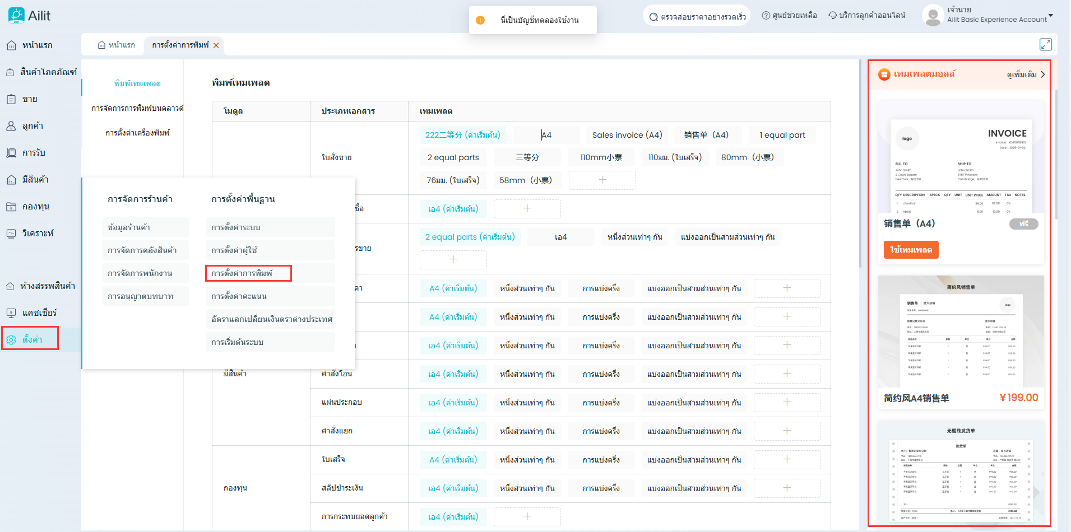
Task: Switch to the หน้าแรก tab
Action: [x=117, y=45]
